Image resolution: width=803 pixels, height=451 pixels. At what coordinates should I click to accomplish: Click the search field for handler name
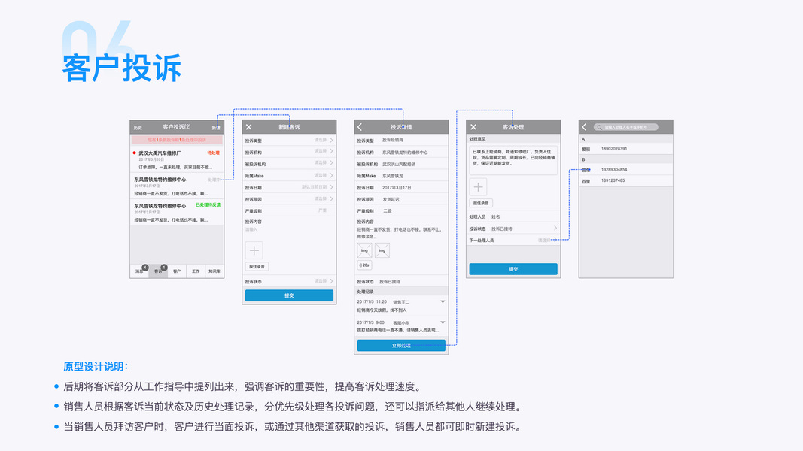626,127
